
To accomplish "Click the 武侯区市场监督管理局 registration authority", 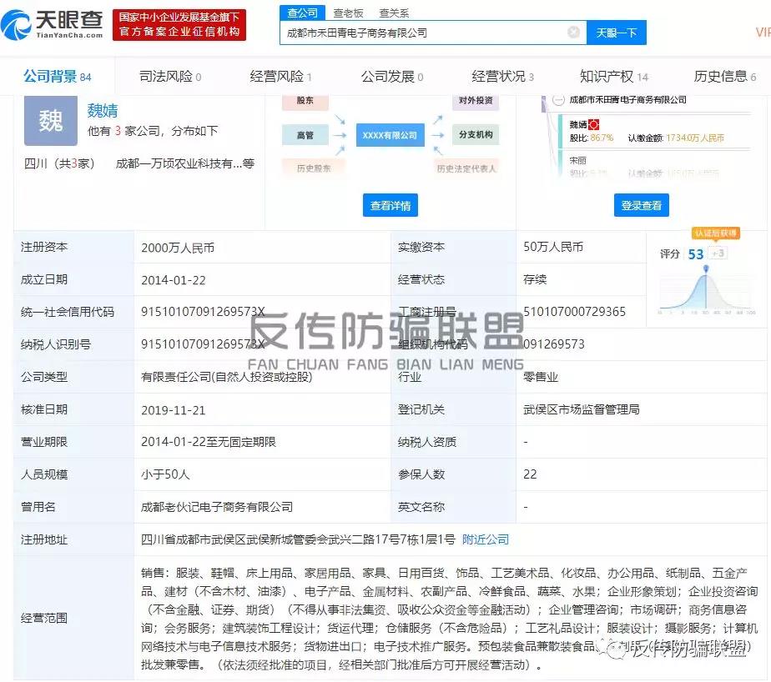I will 582,409.
